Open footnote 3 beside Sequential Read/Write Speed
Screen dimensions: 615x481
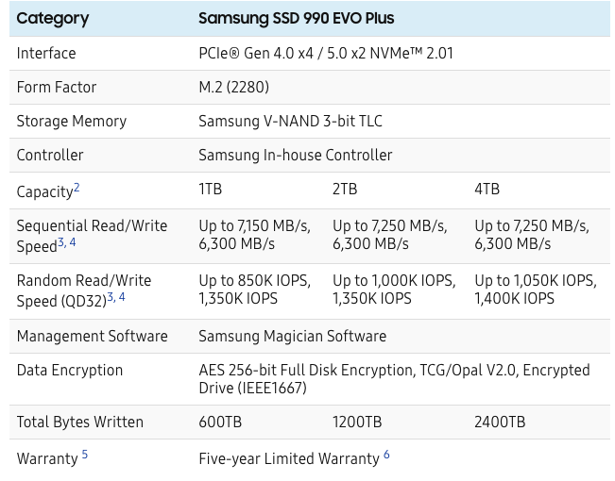[61, 242]
